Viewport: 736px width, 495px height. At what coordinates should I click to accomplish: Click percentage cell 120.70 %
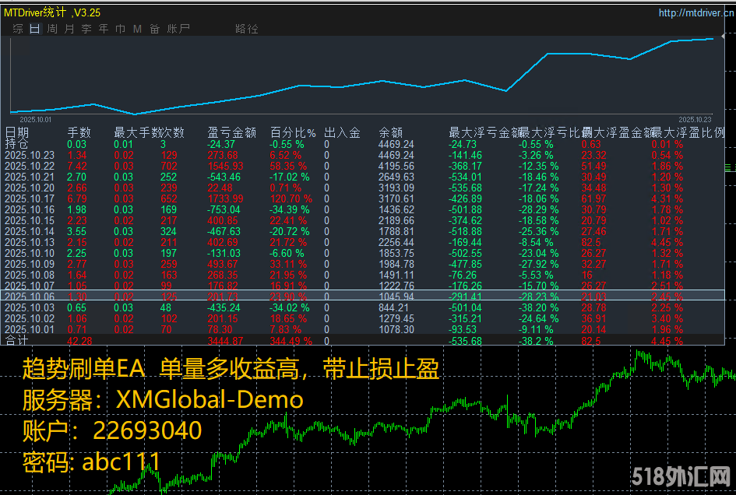(291, 199)
